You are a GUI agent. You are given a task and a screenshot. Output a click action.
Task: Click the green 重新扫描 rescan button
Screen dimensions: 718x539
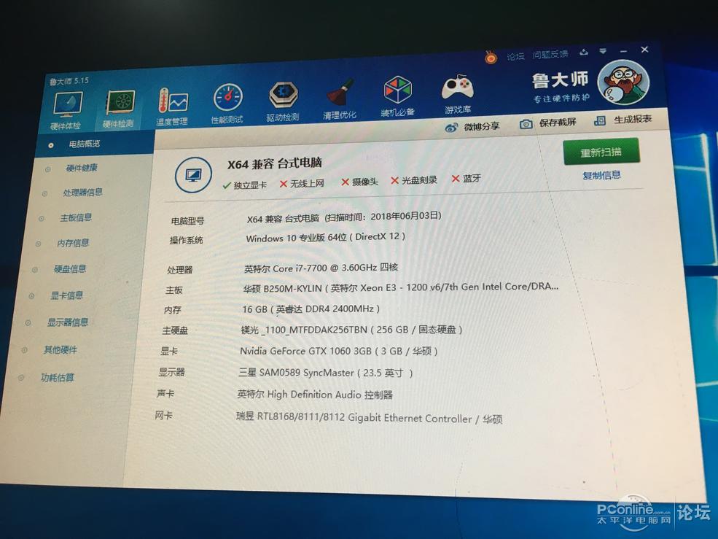coord(601,152)
